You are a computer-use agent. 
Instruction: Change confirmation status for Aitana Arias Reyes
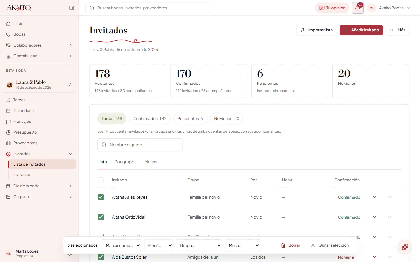click(x=357, y=197)
